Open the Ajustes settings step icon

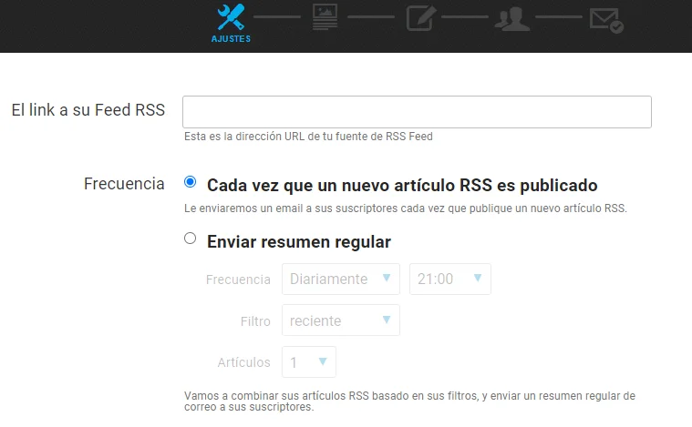[231, 16]
